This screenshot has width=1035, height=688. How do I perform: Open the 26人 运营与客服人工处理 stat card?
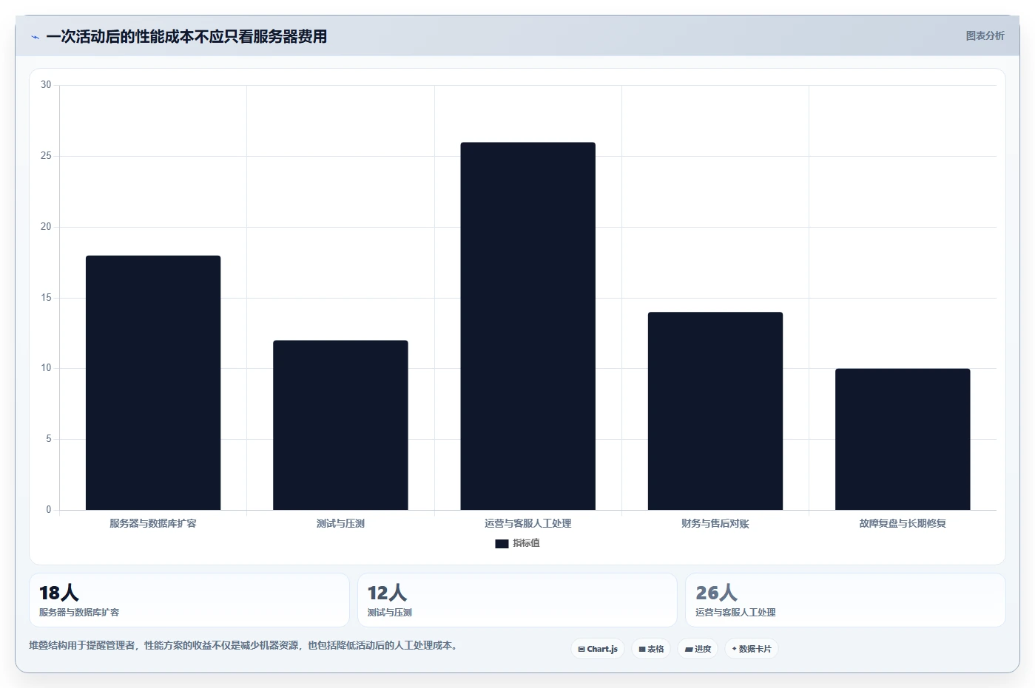846,600
